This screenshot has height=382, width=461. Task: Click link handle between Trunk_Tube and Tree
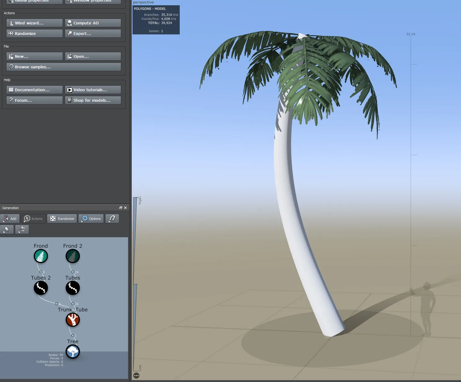pyautogui.click(x=73, y=336)
